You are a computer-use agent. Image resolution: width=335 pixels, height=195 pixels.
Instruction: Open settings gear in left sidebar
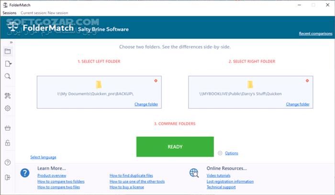8,108
